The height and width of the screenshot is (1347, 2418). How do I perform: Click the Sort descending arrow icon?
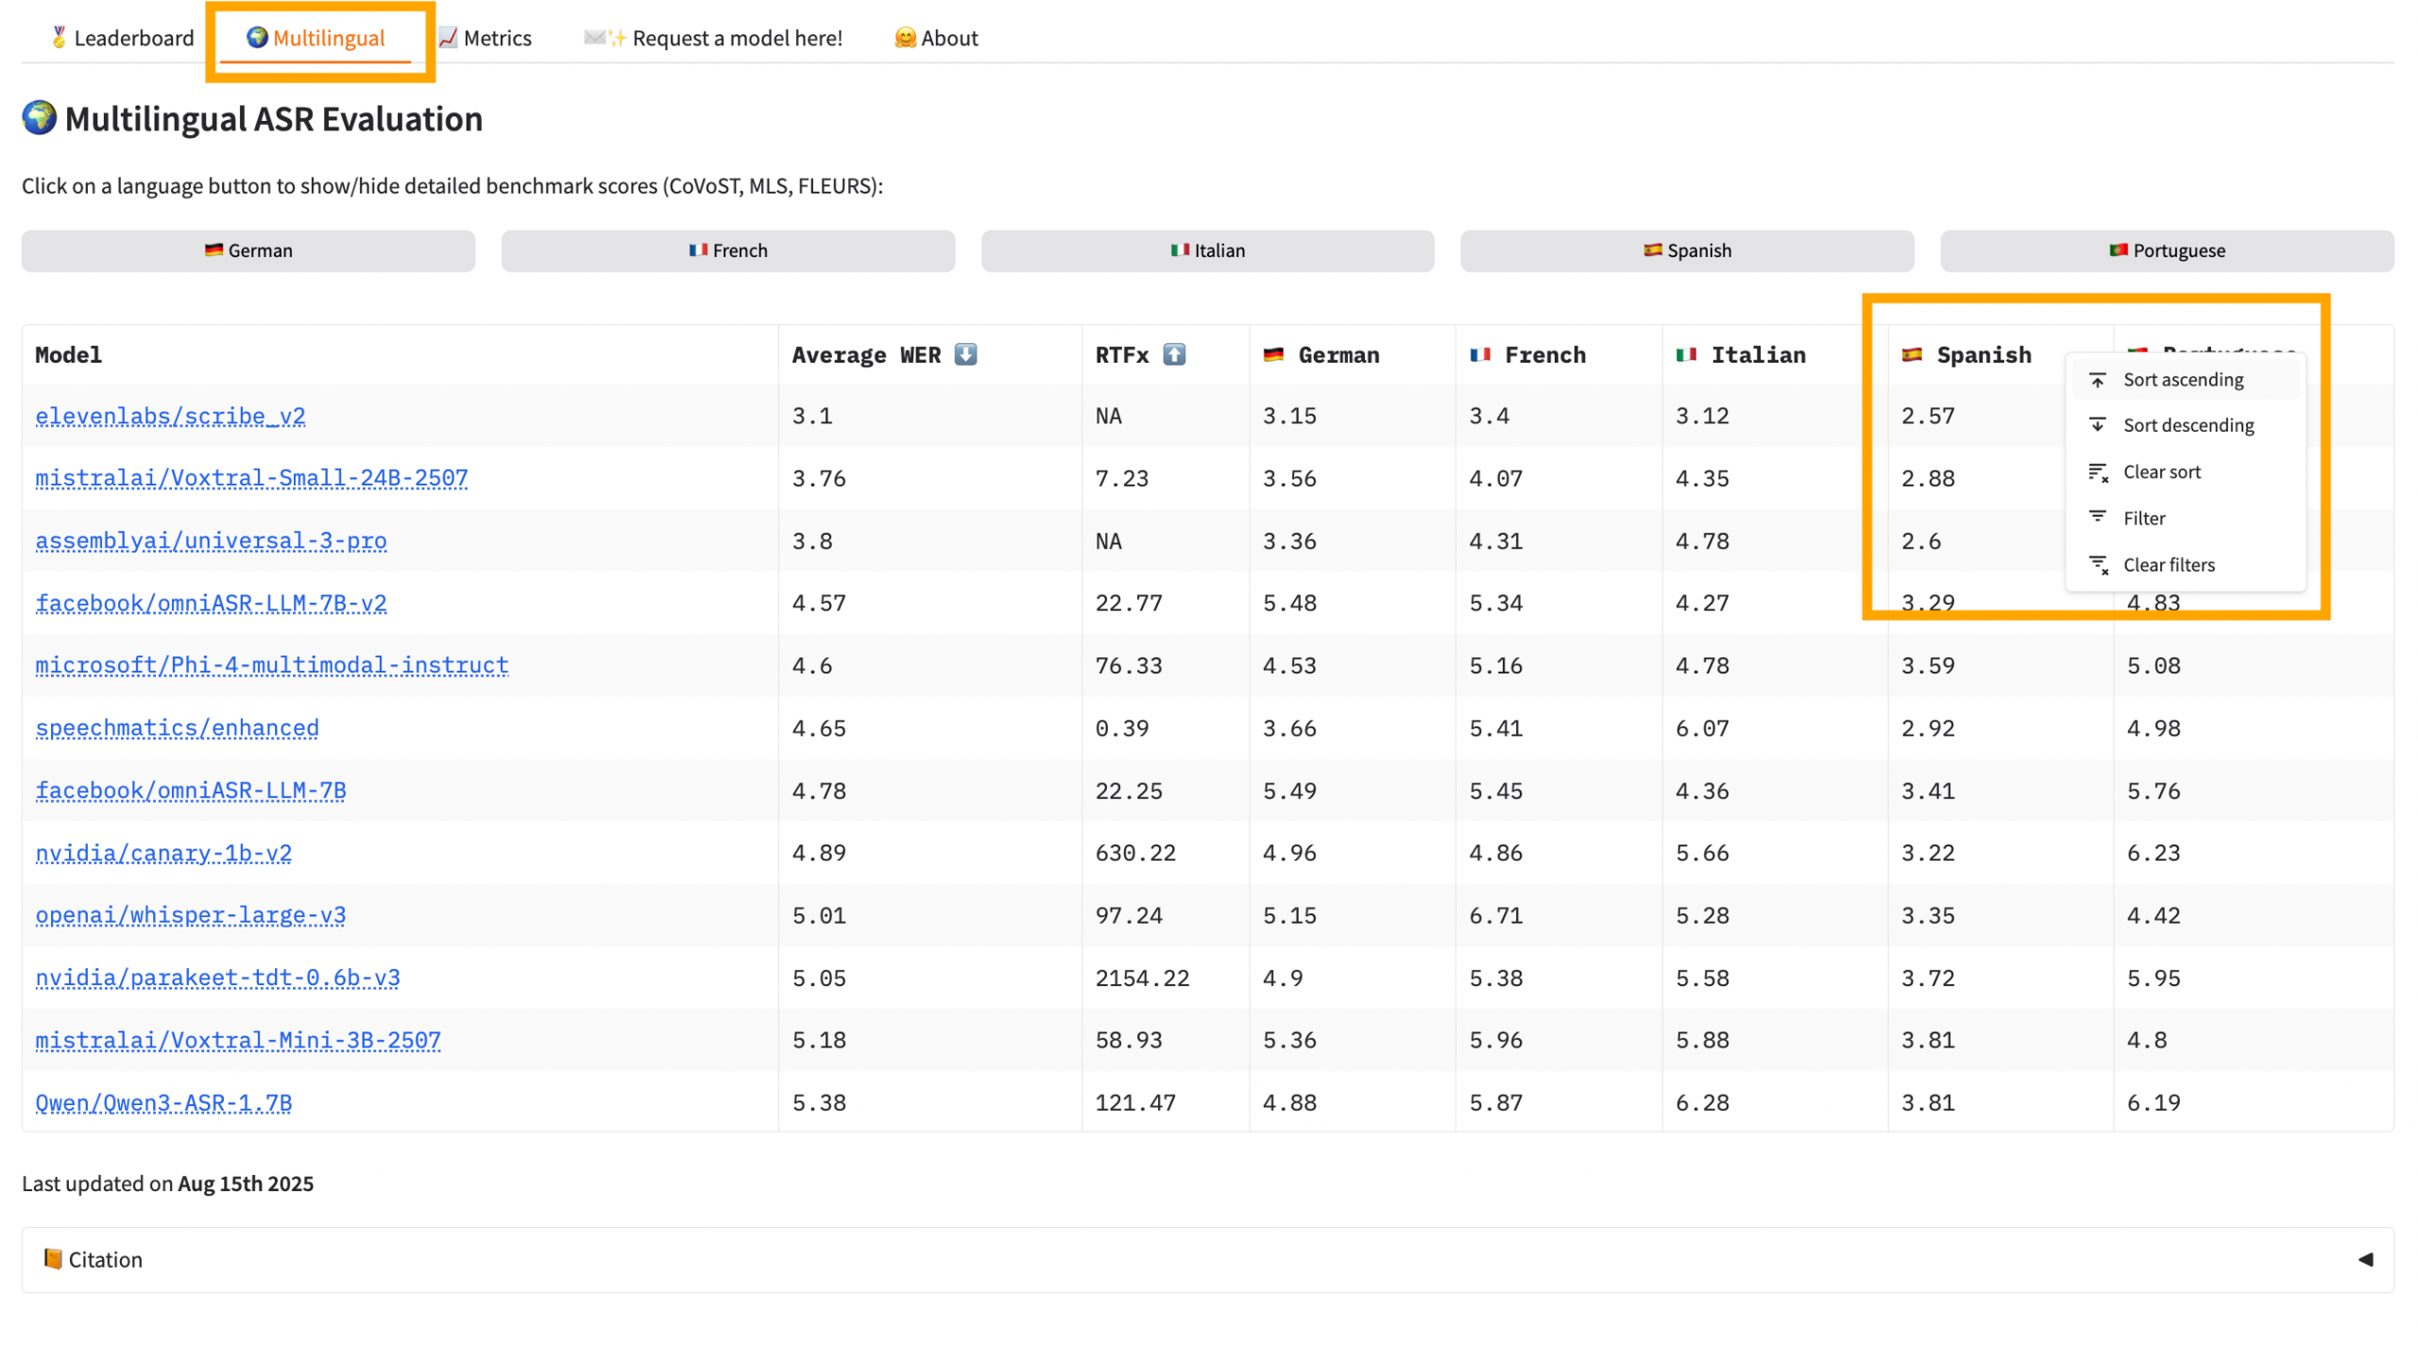point(2097,425)
